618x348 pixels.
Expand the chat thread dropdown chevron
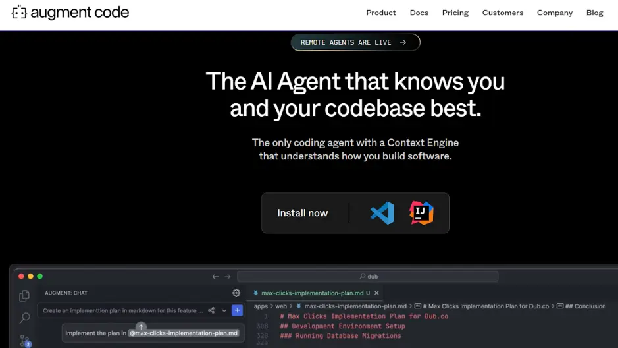[x=224, y=310]
